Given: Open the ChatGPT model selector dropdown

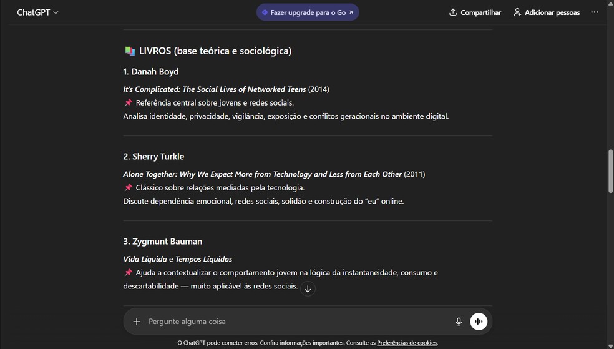Looking at the screenshot, I should [x=37, y=12].
